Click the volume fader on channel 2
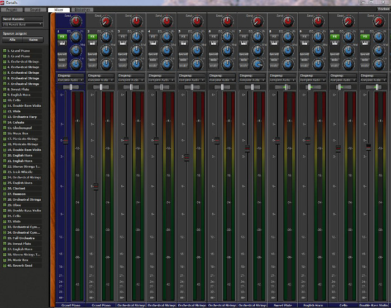391x308 pixels. pyautogui.click(x=96, y=187)
